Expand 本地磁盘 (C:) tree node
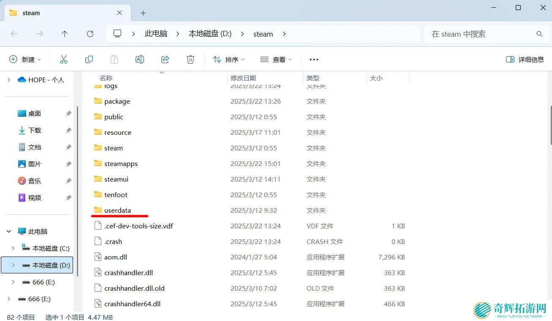 tap(13, 248)
